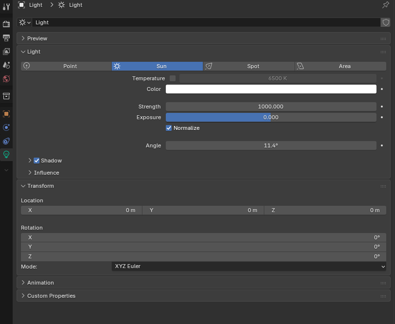Click the animate dot next to Strength
Viewport: 395px width, 324px height.
tap(382, 107)
